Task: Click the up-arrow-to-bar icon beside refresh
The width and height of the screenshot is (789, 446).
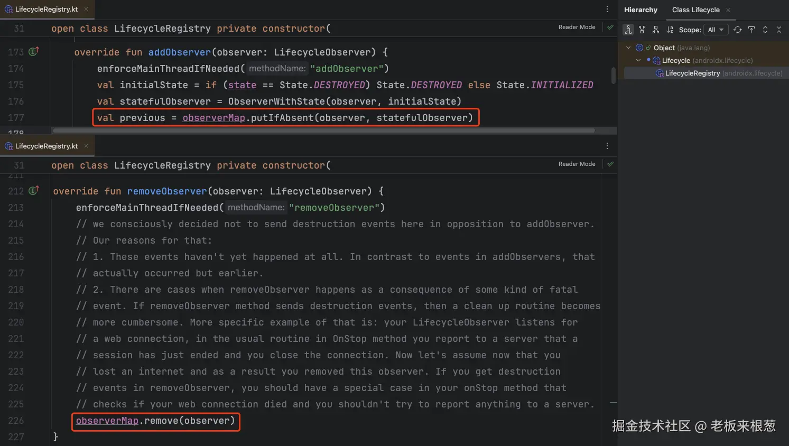Action: [751, 30]
